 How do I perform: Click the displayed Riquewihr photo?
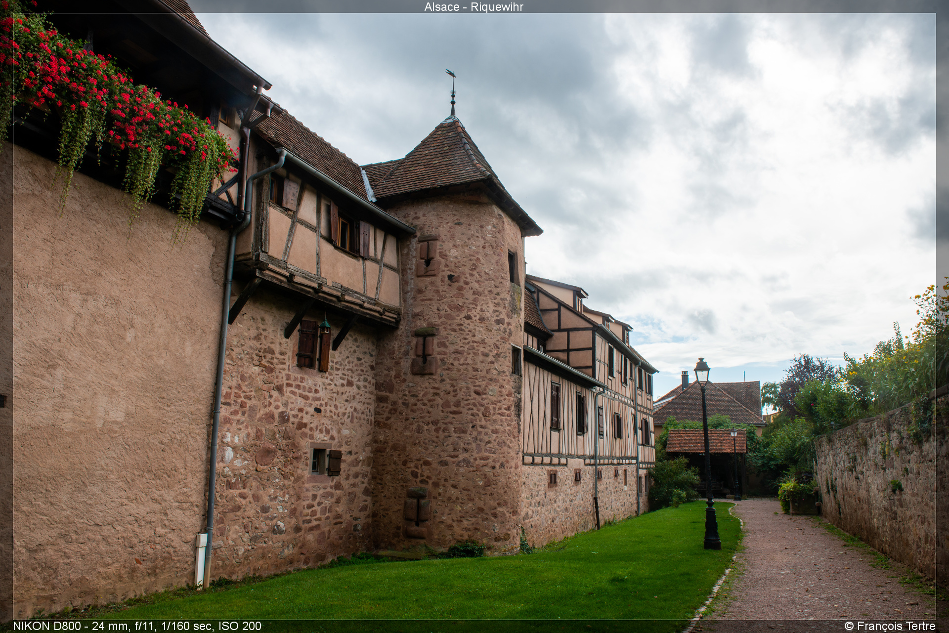474,316
